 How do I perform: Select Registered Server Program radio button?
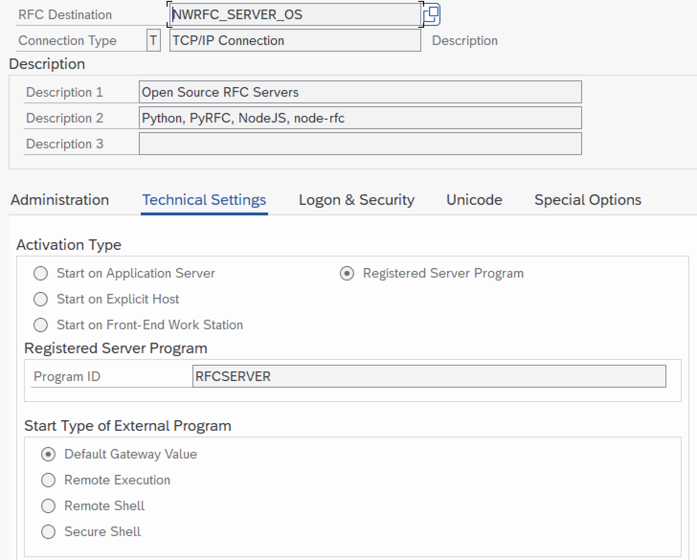click(347, 273)
